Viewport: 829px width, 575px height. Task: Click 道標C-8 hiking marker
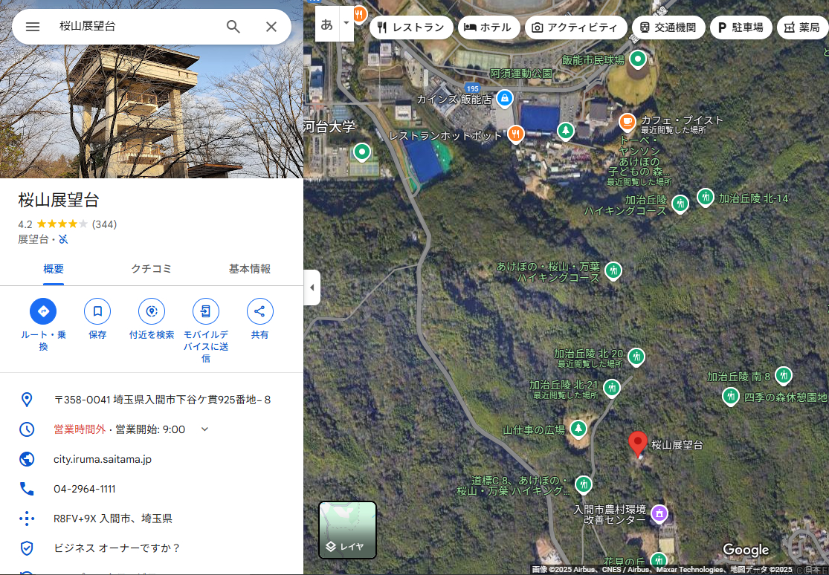(x=584, y=484)
